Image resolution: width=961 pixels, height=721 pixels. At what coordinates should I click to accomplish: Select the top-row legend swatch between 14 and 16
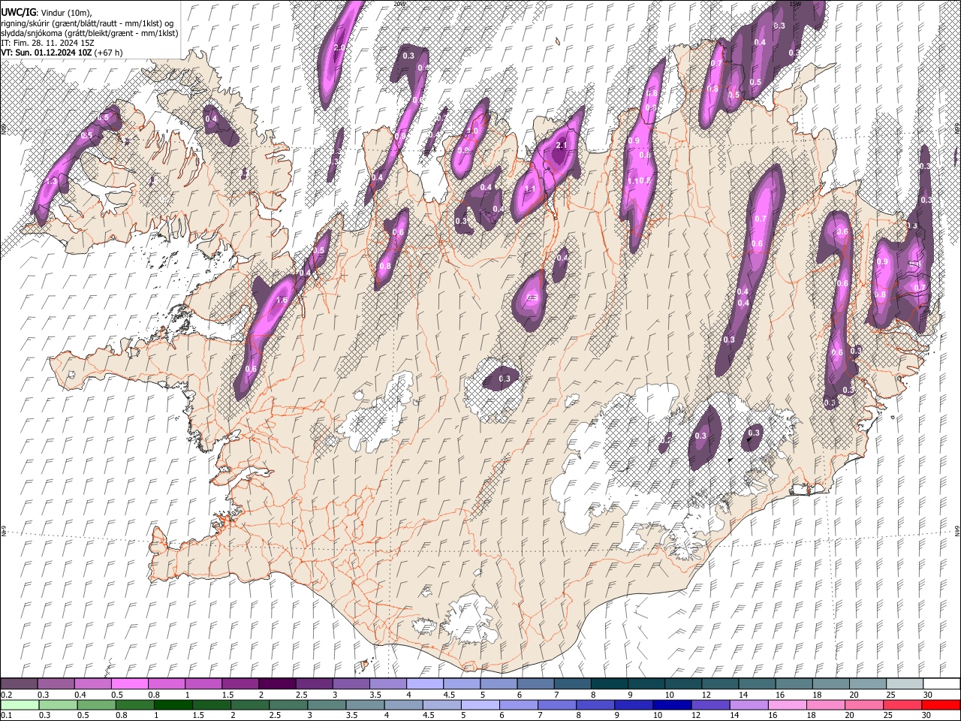tap(756, 683)
